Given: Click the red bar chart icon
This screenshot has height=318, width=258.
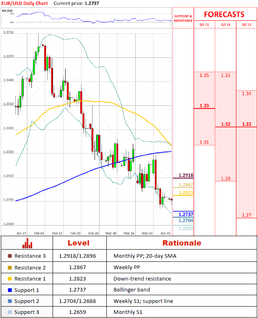Looking at the screenshot, I should point(27,243).
